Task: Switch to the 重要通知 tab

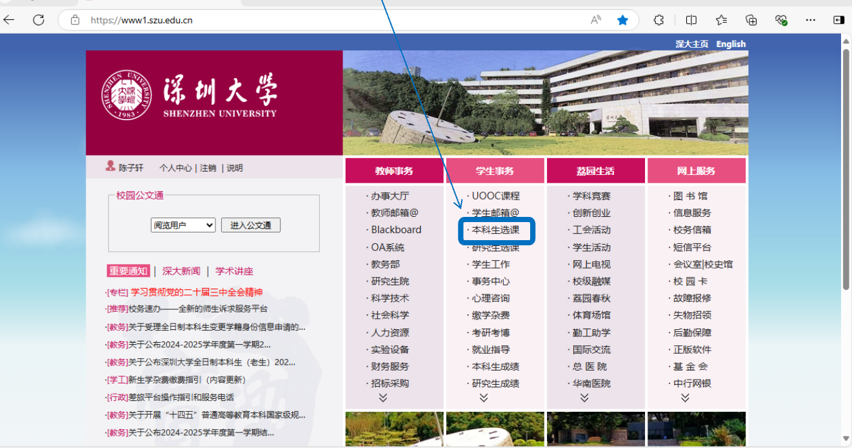Action: [x=128, y=271]
